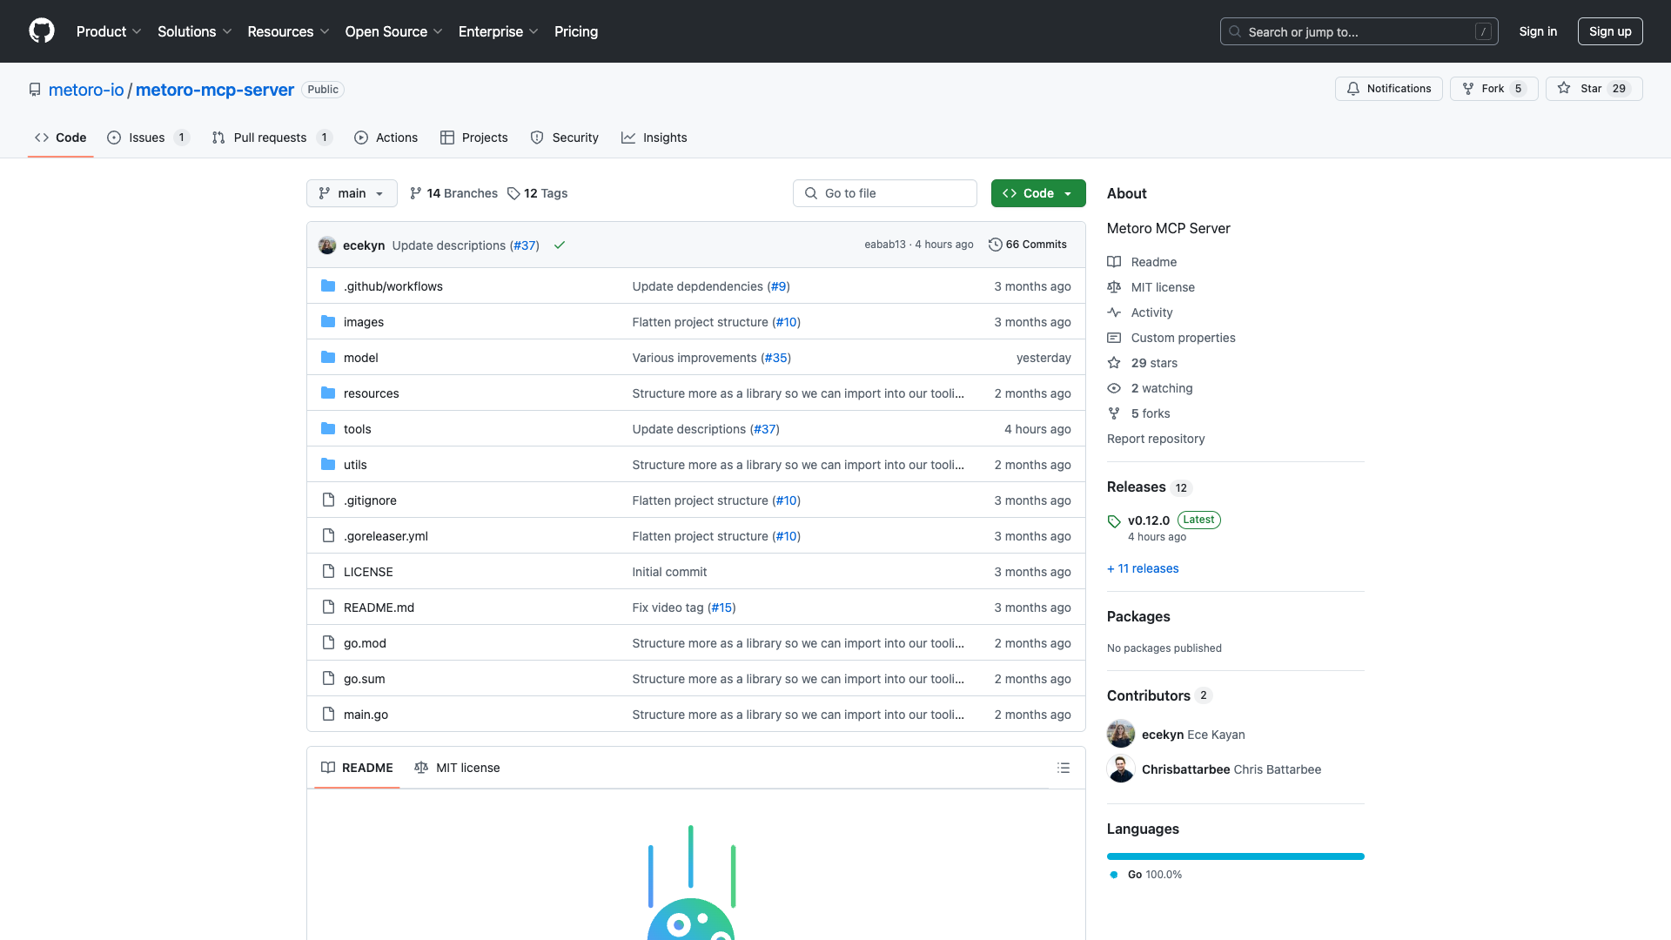Expand the green Code dropdown
The image size is (1671, 940).
[x=1037, y=193]
